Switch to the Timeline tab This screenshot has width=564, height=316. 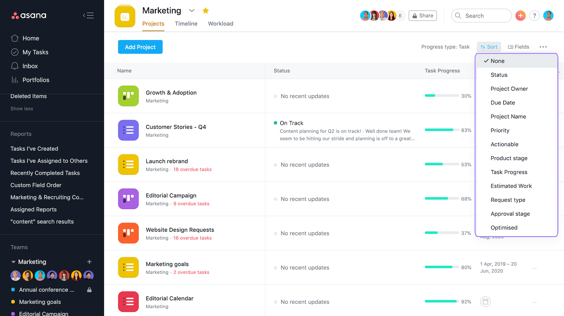point(186,23)
